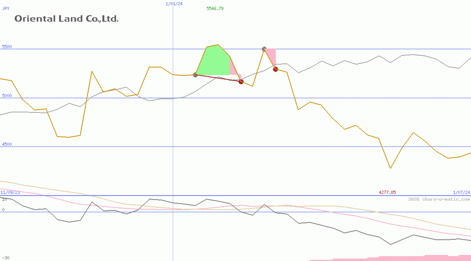
Task: Click the red marker below the pink rectangle
Action: point(275,69)
